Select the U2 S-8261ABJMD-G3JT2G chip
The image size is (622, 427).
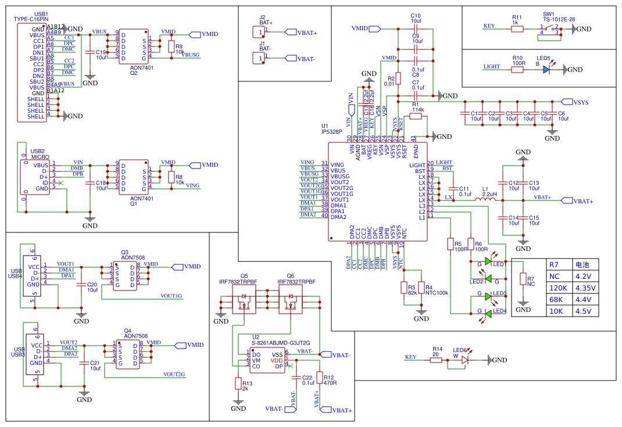click(267, 360)
